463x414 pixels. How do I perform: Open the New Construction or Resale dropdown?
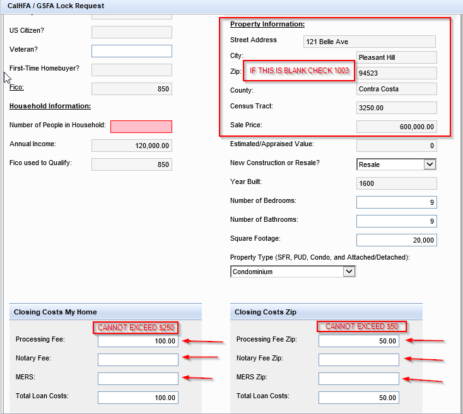(x=397, y=164)
